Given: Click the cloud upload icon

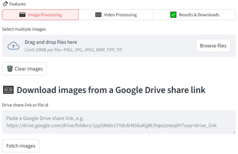Looking at the screenshot, I should point(14,46).
